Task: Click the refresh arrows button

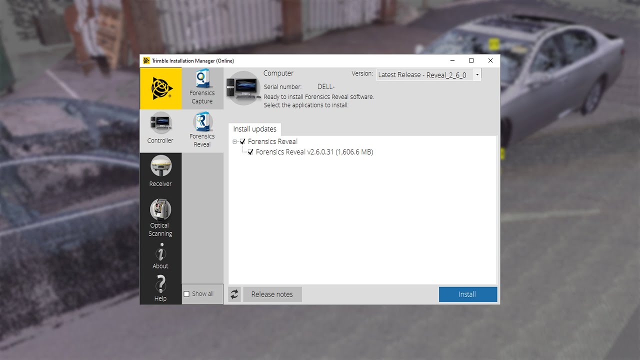Action: point(234,294)
